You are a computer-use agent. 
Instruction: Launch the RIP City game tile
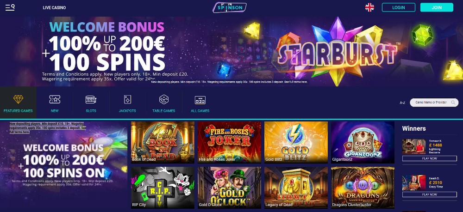pos(163,188)
